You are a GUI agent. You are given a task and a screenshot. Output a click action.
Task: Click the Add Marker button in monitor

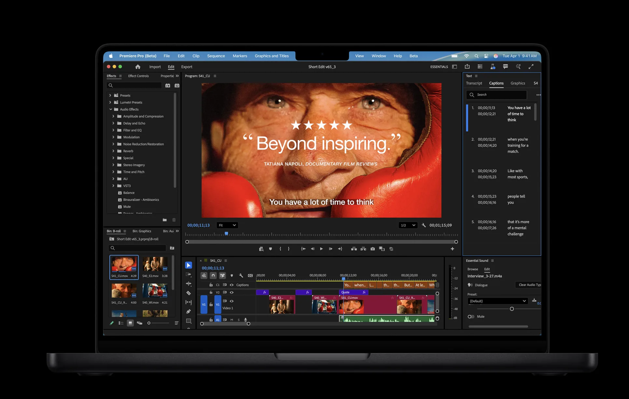point(270,249)
